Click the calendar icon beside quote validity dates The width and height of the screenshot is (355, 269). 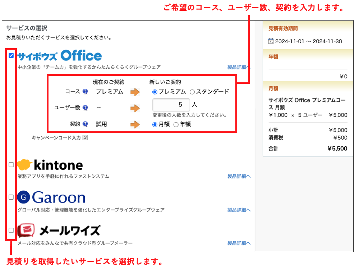coord(271,41)
